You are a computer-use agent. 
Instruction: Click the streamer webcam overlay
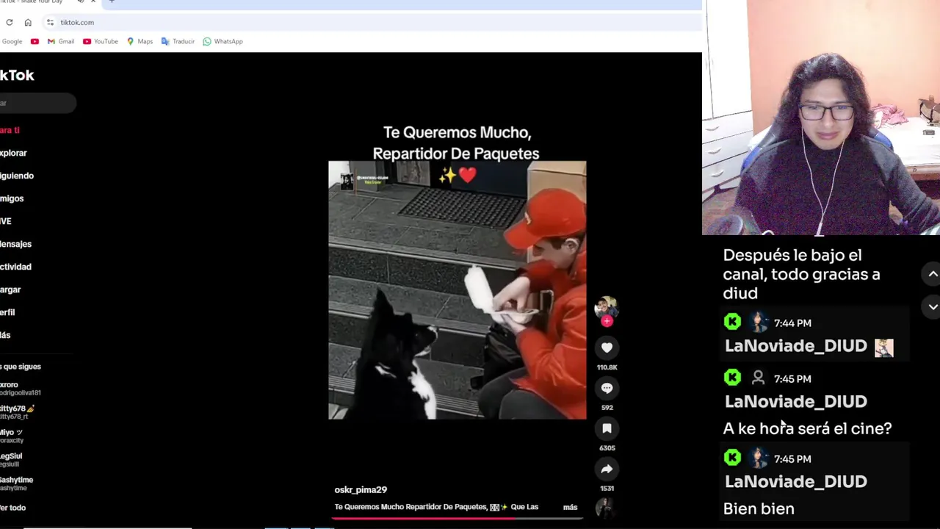pyautogui.click(x=821, y=118)
